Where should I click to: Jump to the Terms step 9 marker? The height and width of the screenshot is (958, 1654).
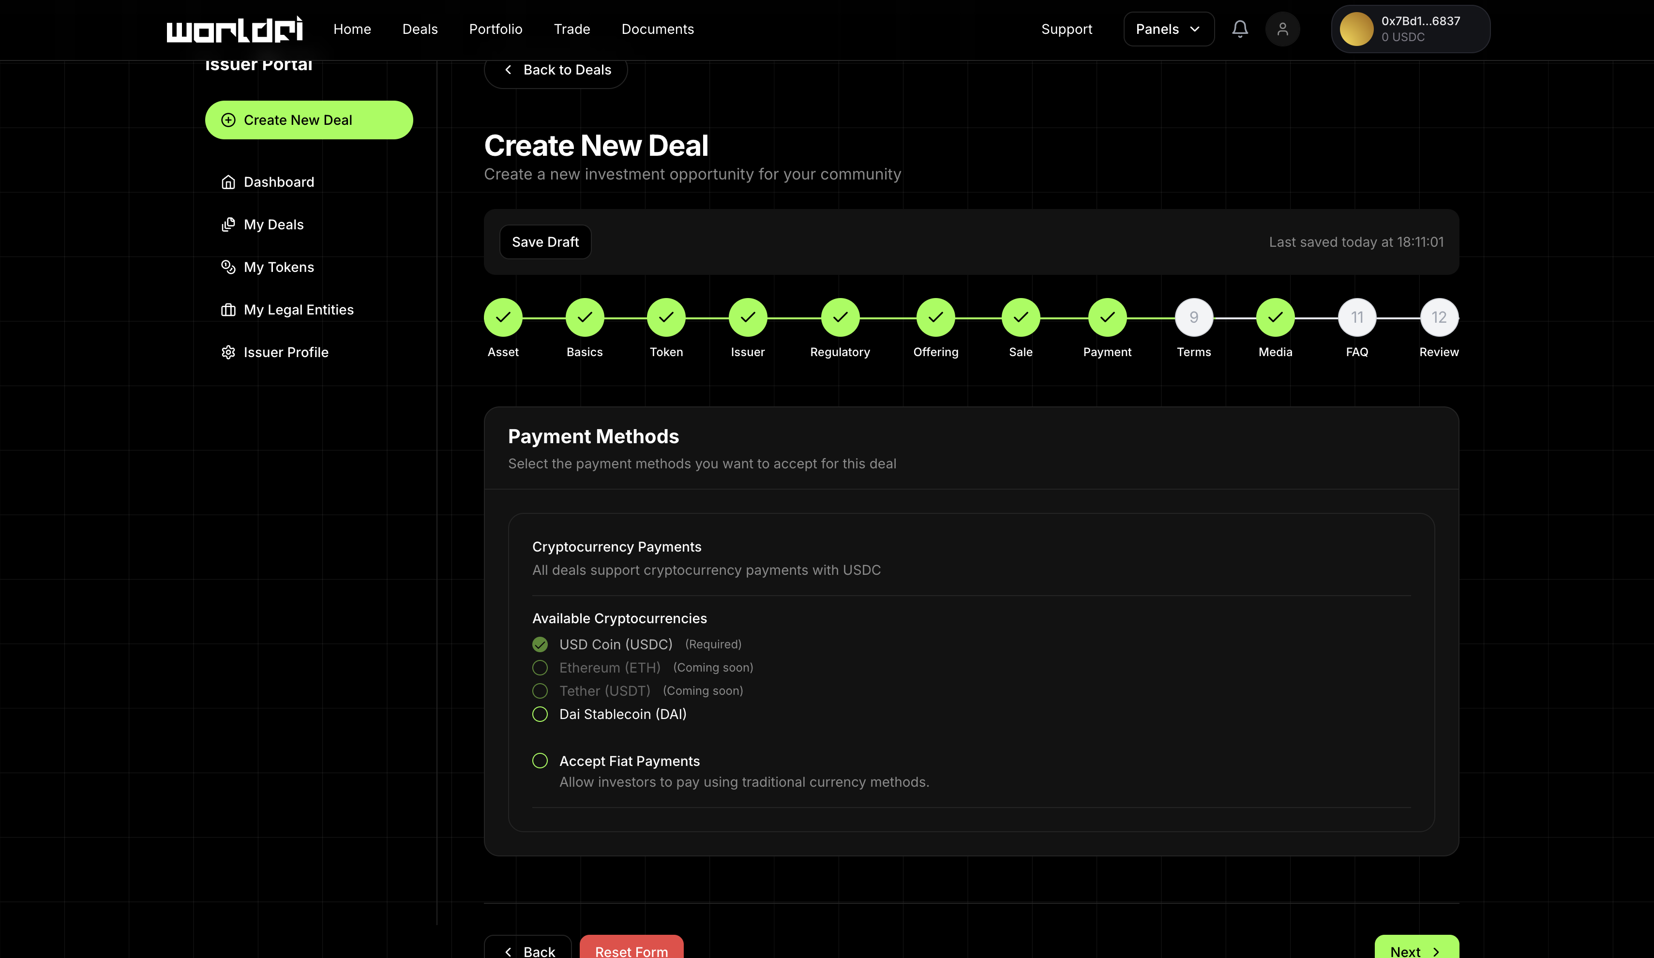click(1193, 317)
